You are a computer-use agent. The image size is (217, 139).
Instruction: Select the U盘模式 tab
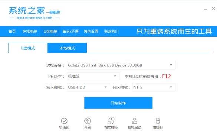tap(28, 48)
